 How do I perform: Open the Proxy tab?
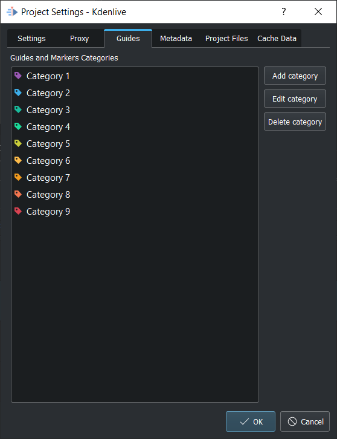(x=80, y=38)
